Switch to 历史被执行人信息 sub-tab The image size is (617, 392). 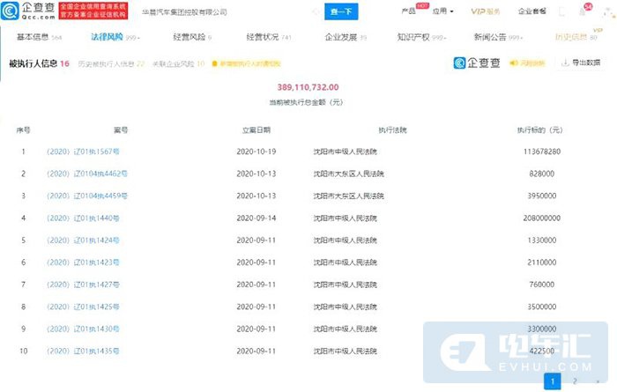click(111, 63)
